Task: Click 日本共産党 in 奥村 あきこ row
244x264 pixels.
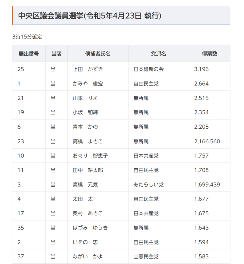Action: (146, 213)
